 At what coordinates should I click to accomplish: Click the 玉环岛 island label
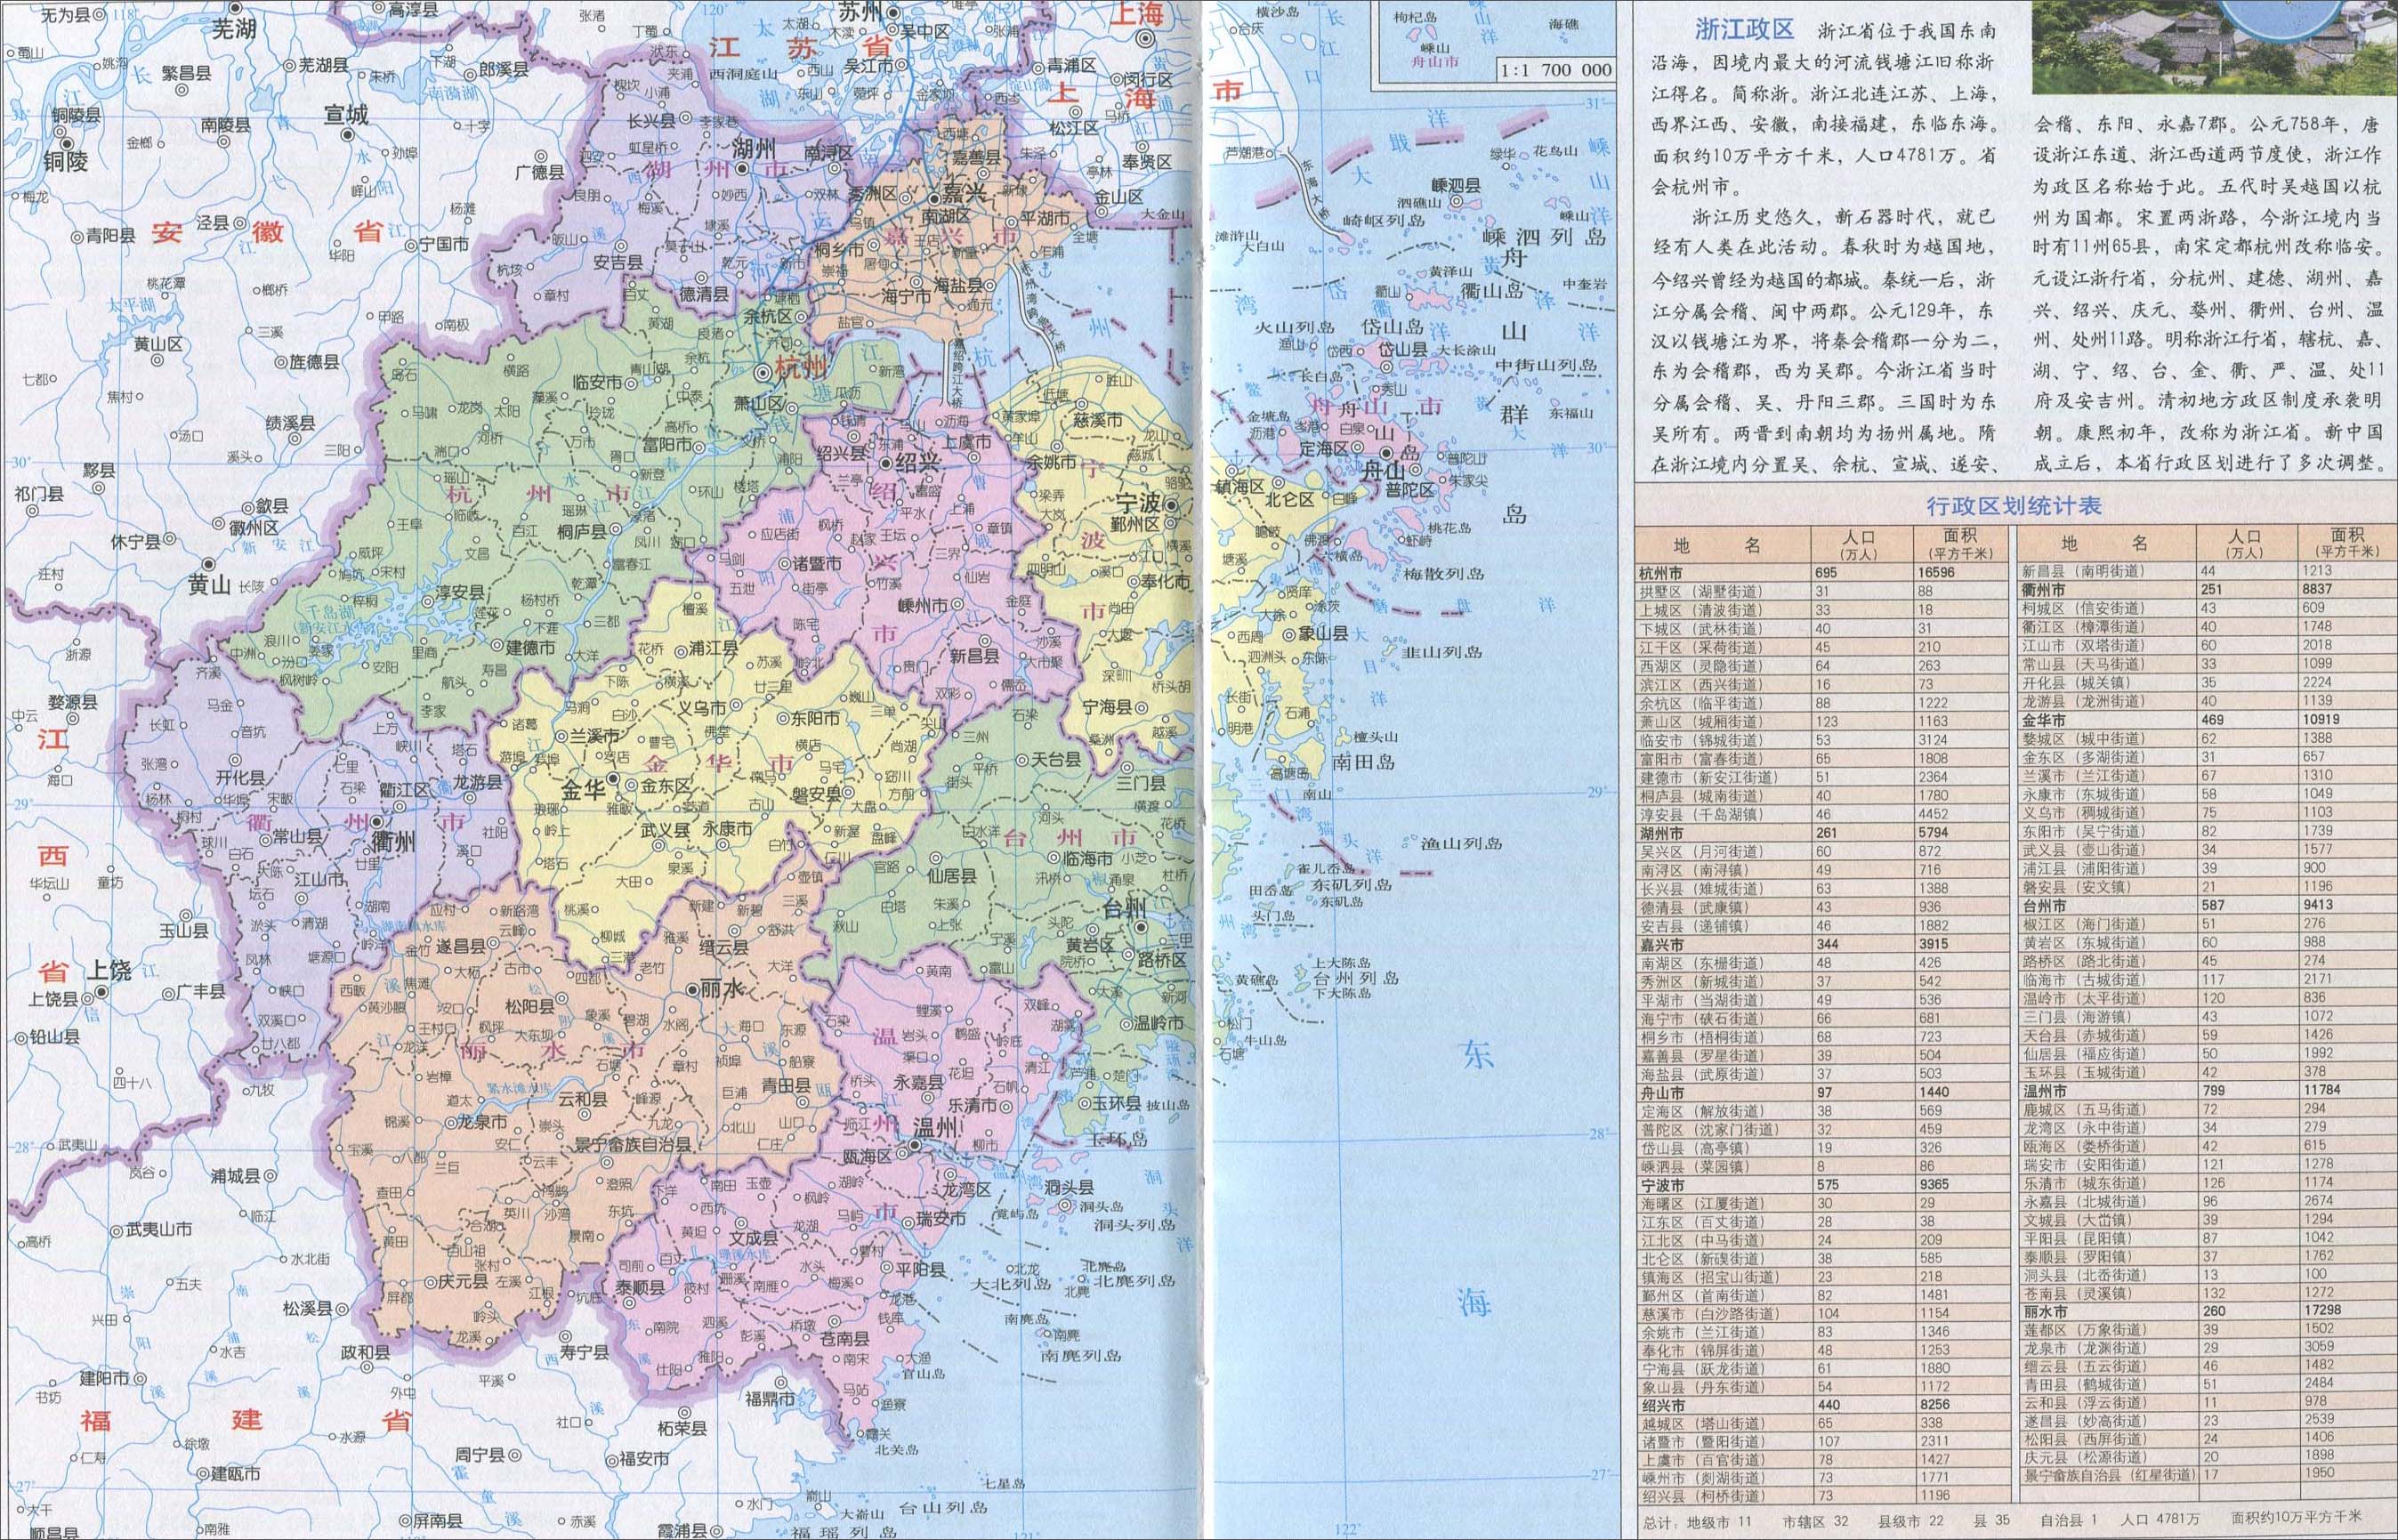click(x=1118, y=1139)
